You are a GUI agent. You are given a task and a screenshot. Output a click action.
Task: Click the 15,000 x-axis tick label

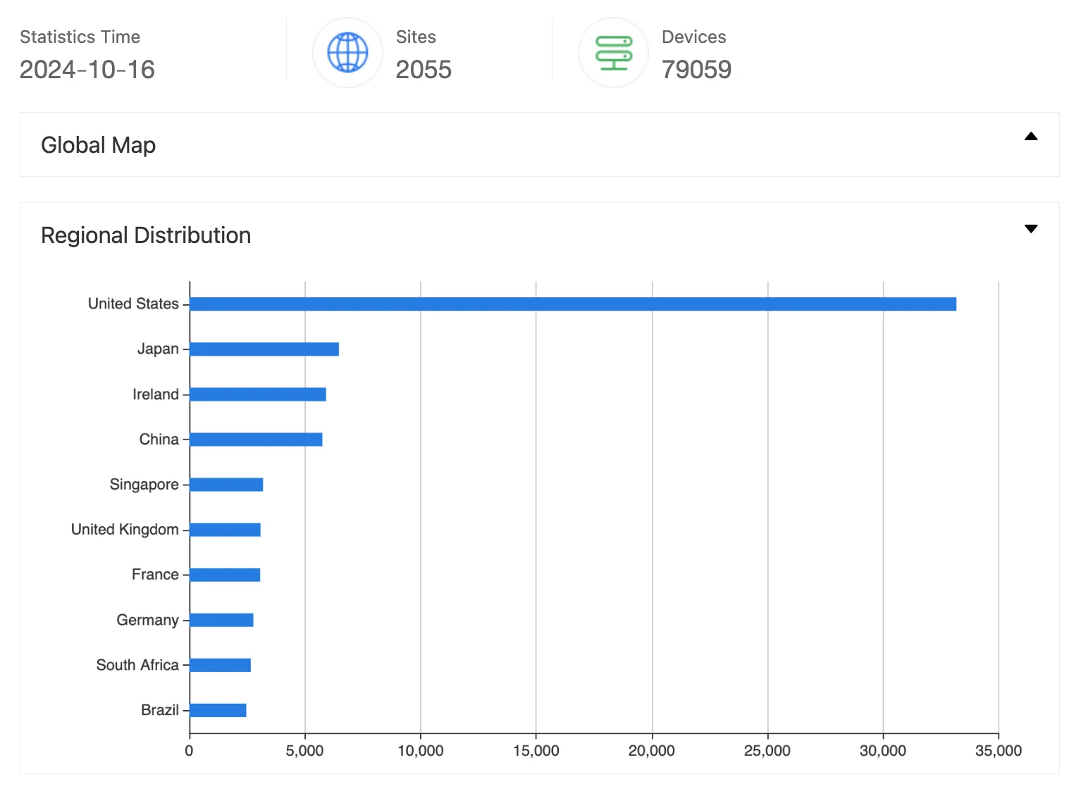point(536,751)
